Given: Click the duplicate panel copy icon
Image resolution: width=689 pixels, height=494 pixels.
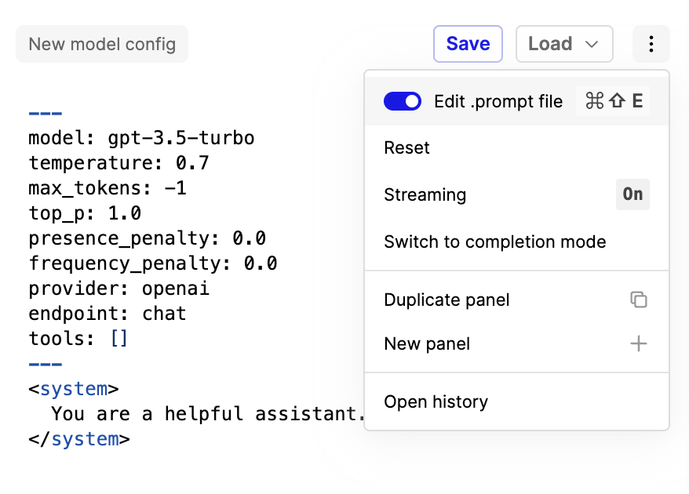Looking at the screenshot, I should [639, 300].
